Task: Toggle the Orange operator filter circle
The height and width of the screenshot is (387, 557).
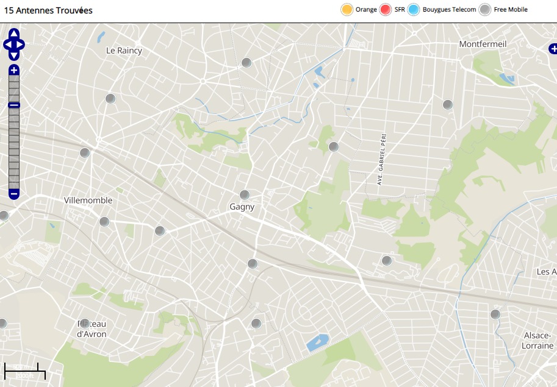Action: pos(347,10)
